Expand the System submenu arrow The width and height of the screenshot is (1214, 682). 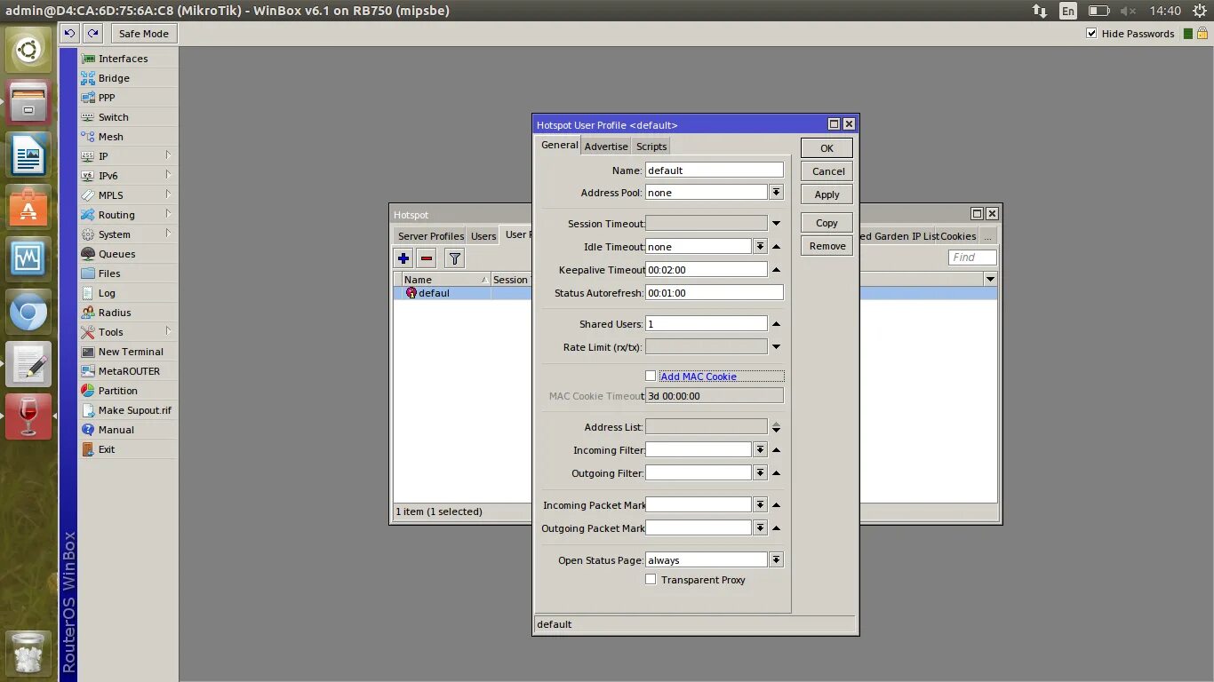pyautogui.click(x=168, y=234)
